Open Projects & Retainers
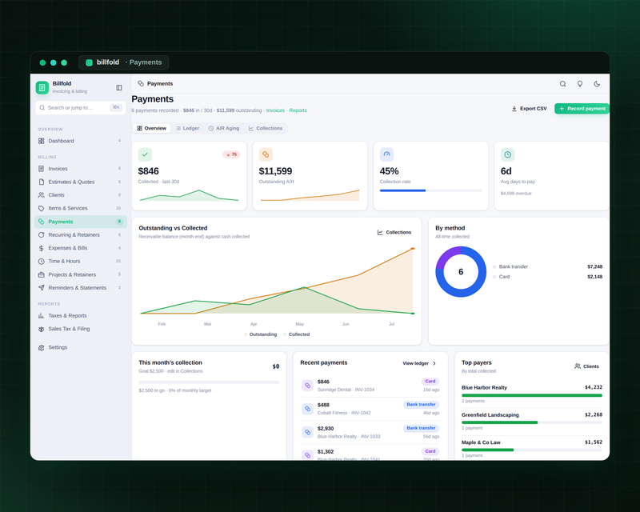This screenshot has height=512, width=640. coord(81,274)
